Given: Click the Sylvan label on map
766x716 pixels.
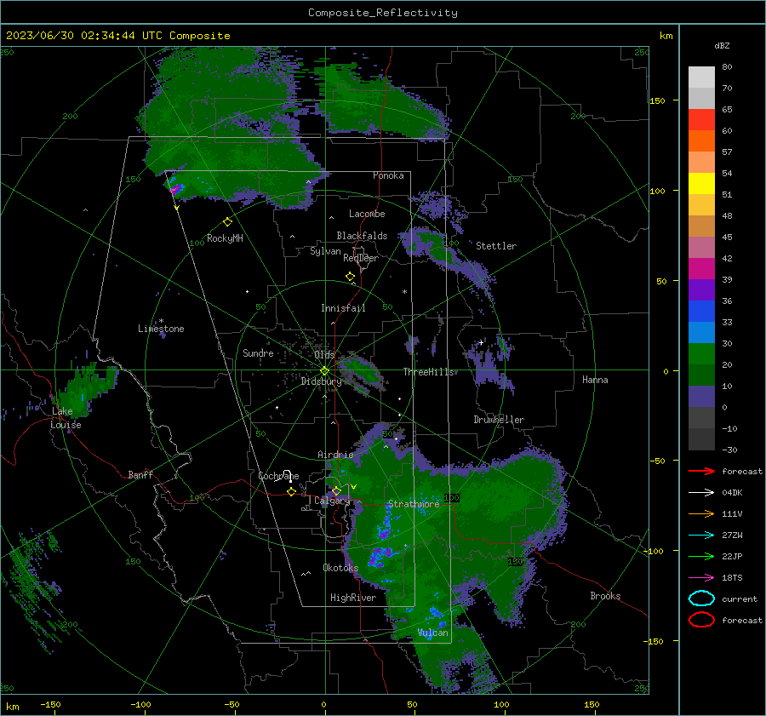Looking at the screenshot, I should [x=325, y=251].
